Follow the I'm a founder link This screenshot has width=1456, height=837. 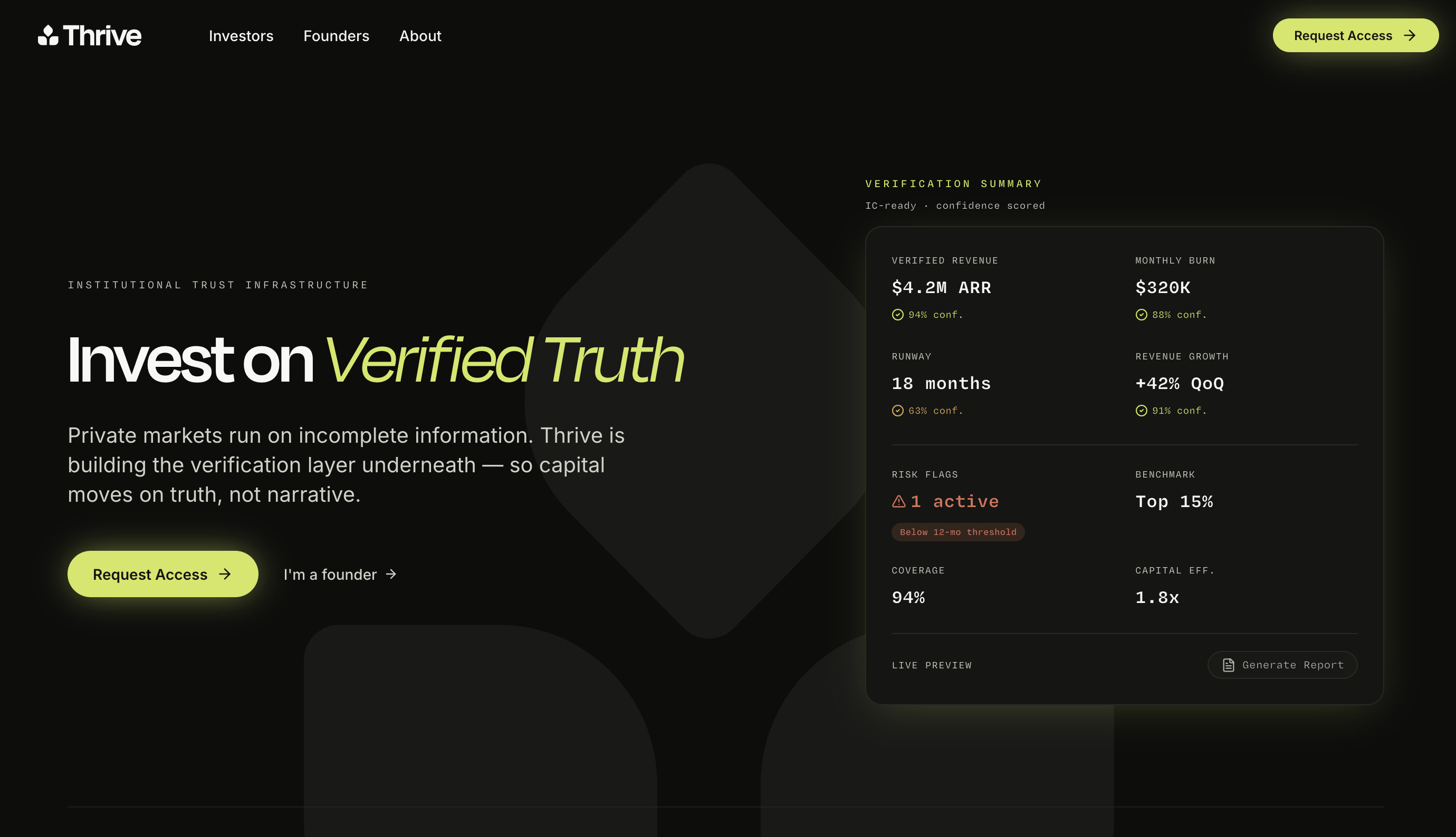tap(340, 573)
